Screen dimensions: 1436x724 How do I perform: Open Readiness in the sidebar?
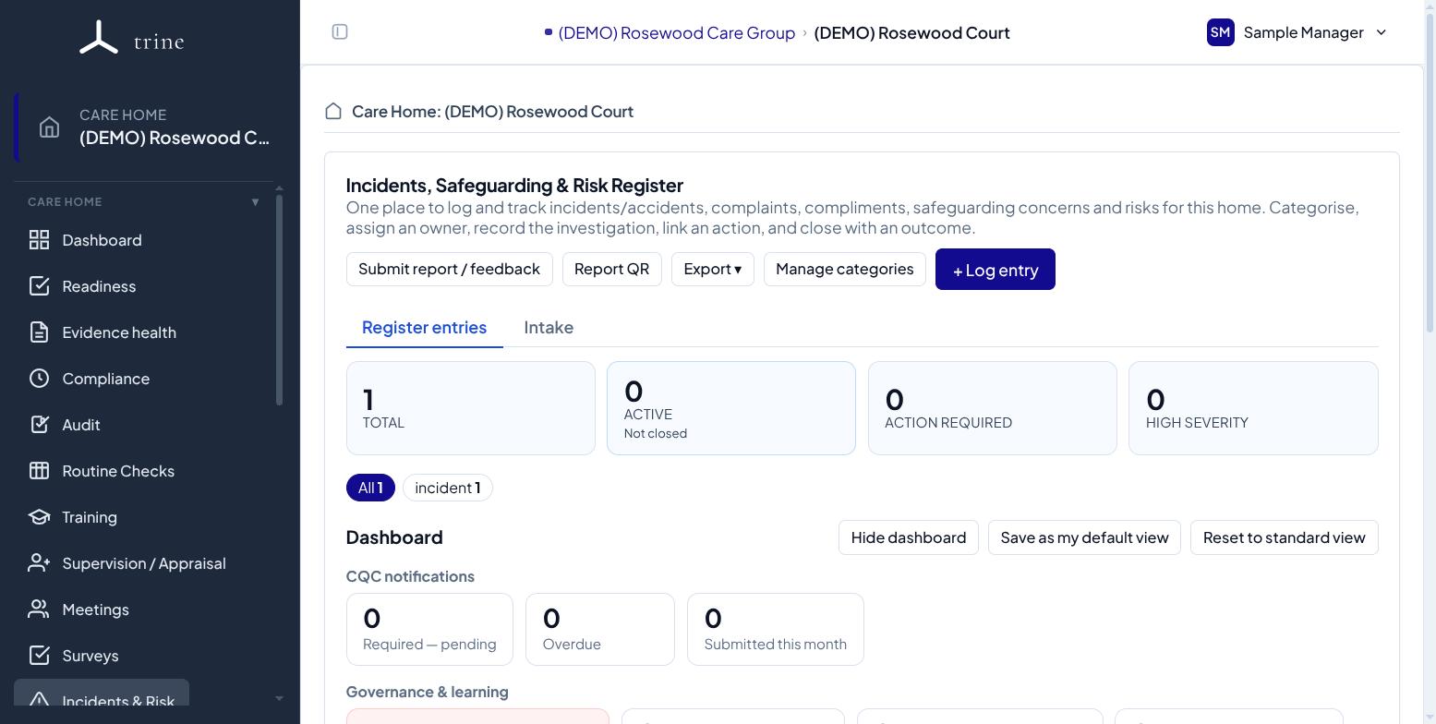pos(99,286)
